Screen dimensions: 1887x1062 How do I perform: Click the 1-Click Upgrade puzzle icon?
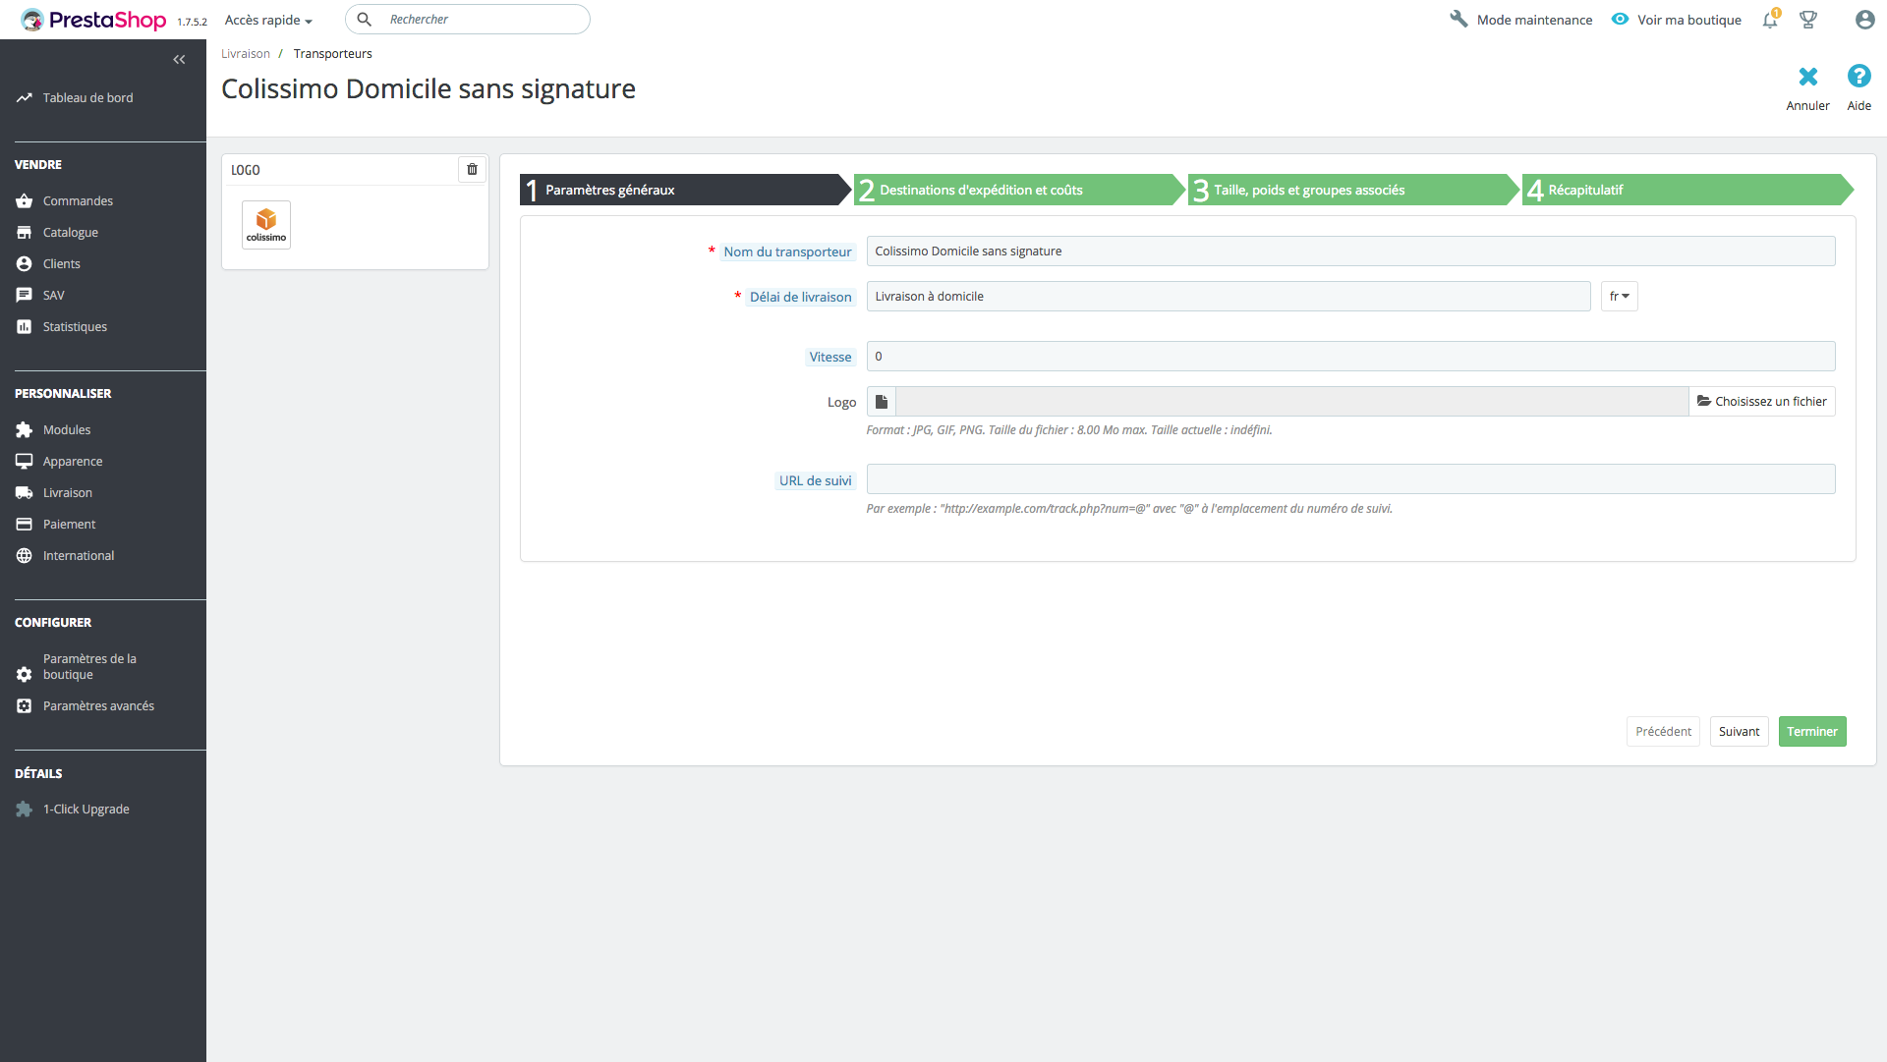tap(24, 810)
